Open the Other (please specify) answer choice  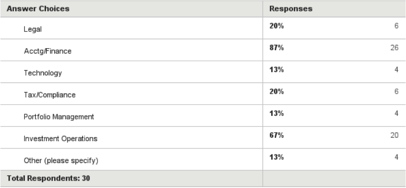[61, 160]
